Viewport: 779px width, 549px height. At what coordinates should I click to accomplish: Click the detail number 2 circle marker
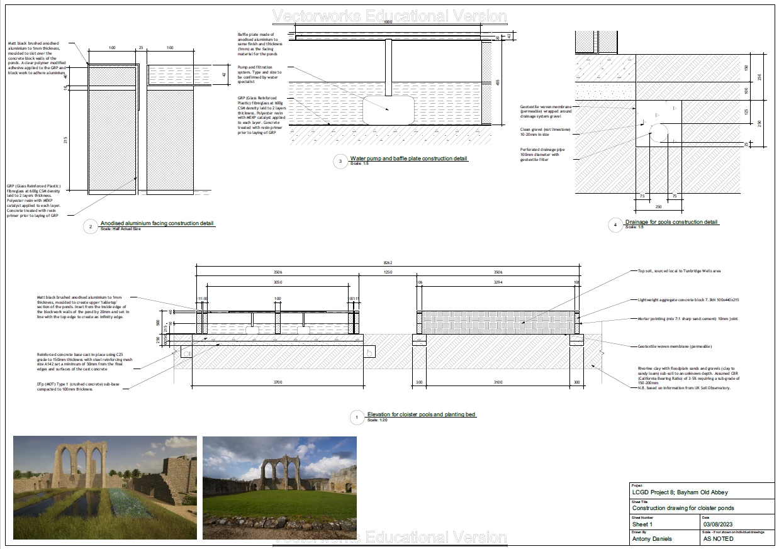[91, 227]
